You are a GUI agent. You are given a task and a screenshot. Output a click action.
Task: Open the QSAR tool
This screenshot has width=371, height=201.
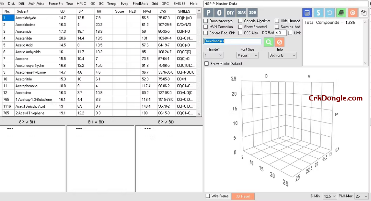click(x=242, y=13)
